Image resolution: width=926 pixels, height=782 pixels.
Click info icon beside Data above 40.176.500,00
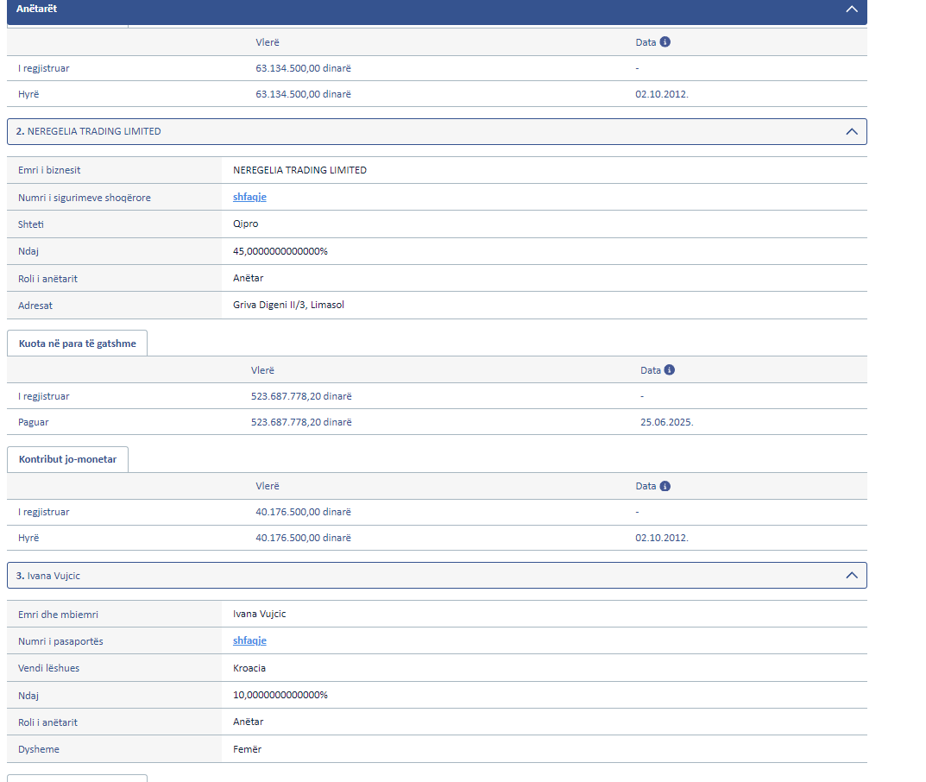click(665, 486)
